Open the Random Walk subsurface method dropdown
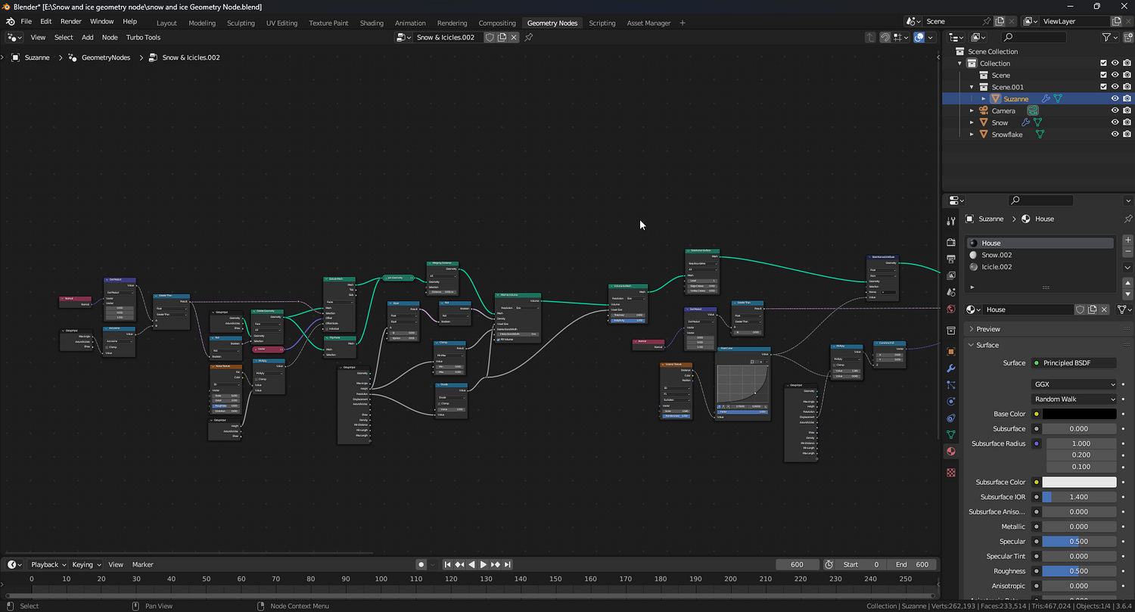Screen dimensions: 1135x612 [x=1074, y=399]
